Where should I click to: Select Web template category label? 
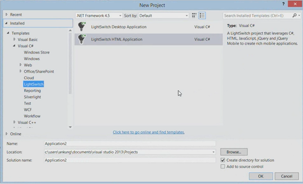[28, 65]
